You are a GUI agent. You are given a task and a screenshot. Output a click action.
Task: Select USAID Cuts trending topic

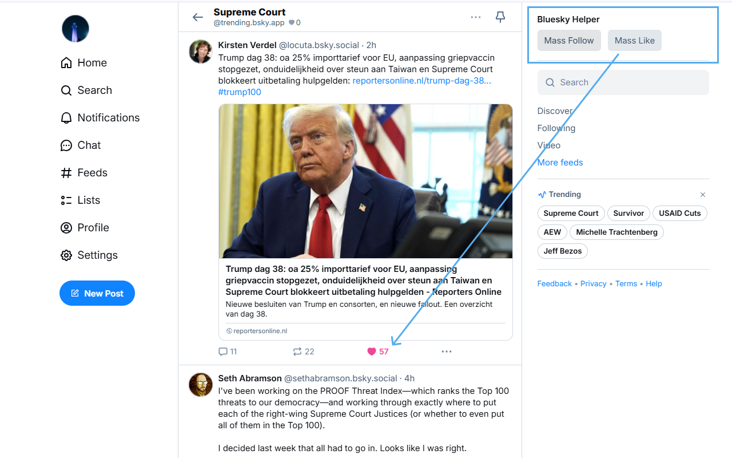[680, 213]
